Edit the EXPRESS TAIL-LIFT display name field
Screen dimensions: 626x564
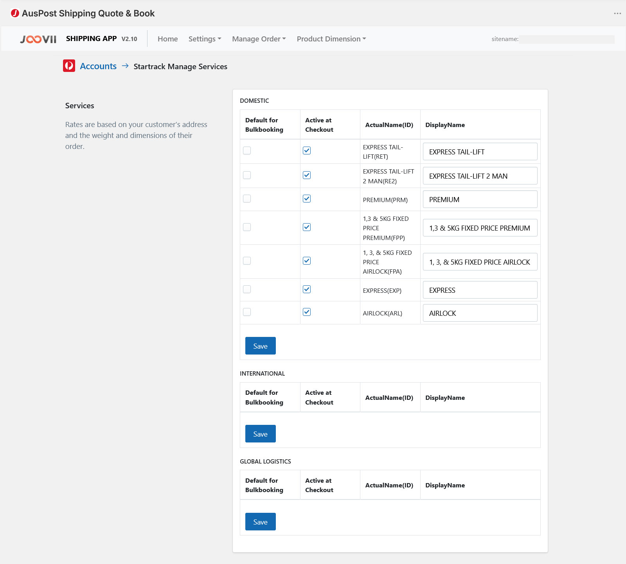tap(480, 152)
